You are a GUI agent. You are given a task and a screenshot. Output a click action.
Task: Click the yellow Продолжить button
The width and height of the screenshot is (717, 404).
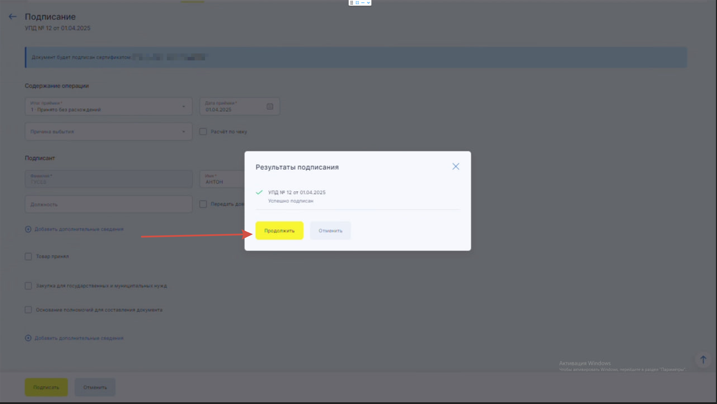279,230
